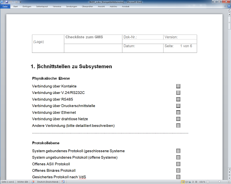This screenshot has width=231, height=184.
Task: Click the 'Wörter: 684' word count
Action: click(23, 182)
